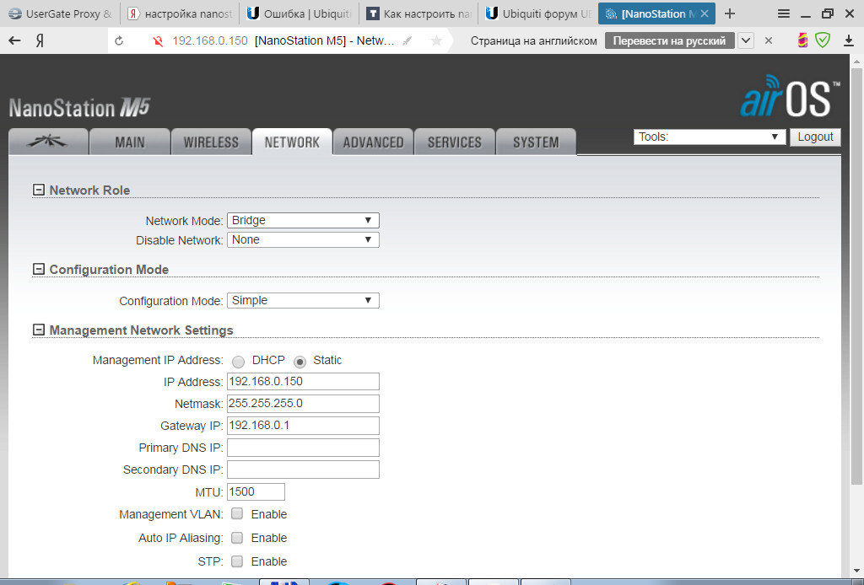Open the browser hamburger menu
The height and width of the screenshot is (585, 864).
[784, 13]
